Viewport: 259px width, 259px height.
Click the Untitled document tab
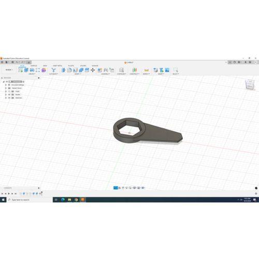coord(129,62)
